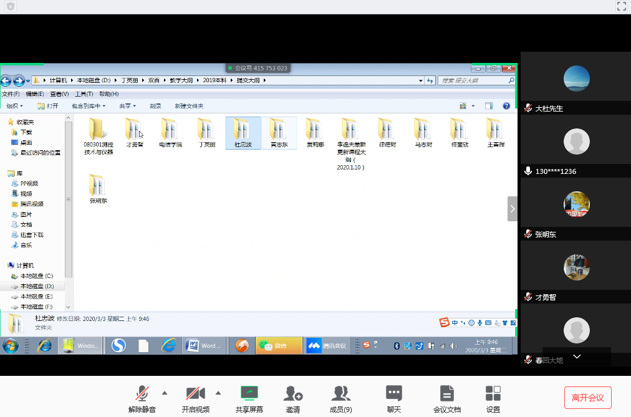
Task: Click the Explorer back navigation arrow
Action: [6, 81]
